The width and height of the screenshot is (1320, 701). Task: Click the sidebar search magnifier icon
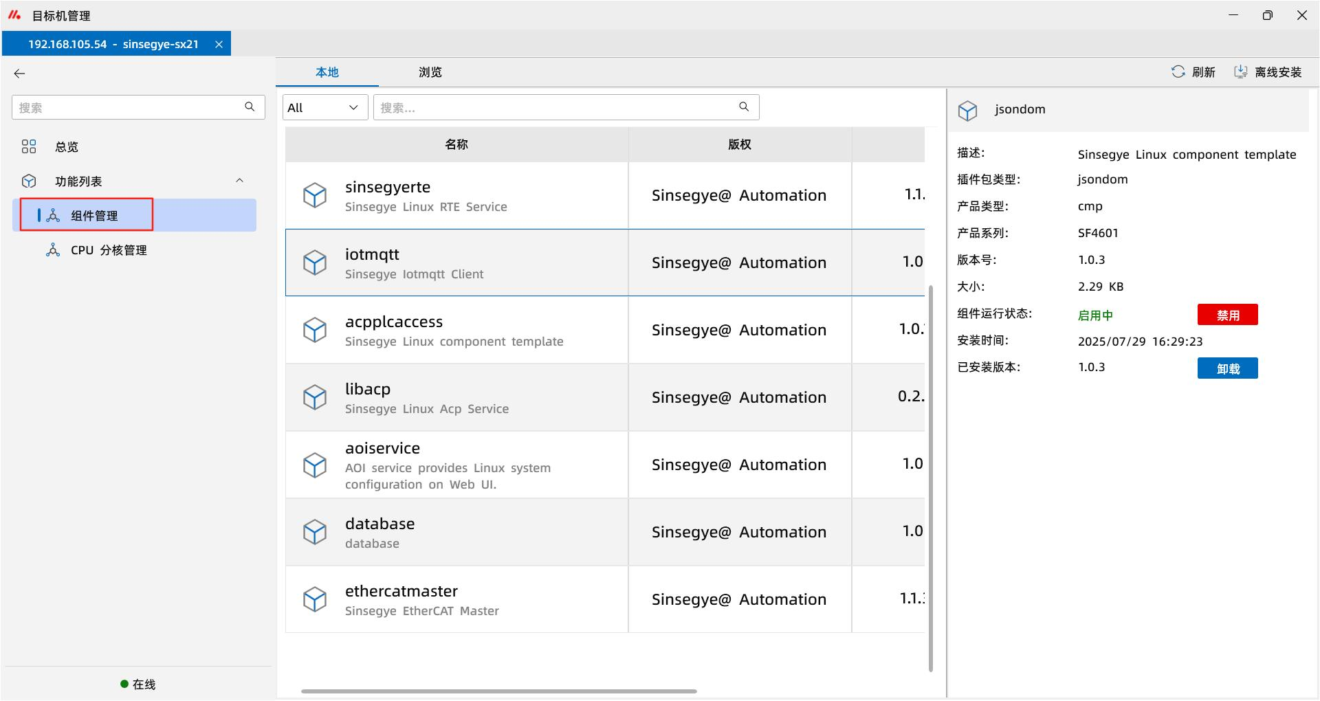tap(250, 107)
